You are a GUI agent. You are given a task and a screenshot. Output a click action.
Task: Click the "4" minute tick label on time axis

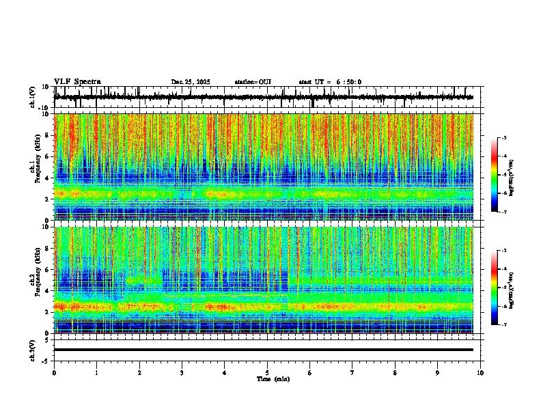[x=225, y=373]
